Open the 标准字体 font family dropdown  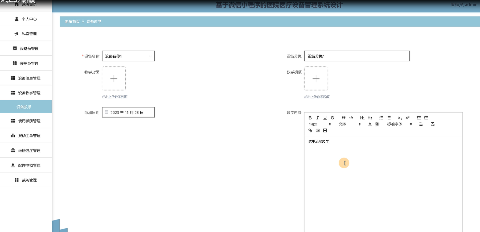click(399, 124)
